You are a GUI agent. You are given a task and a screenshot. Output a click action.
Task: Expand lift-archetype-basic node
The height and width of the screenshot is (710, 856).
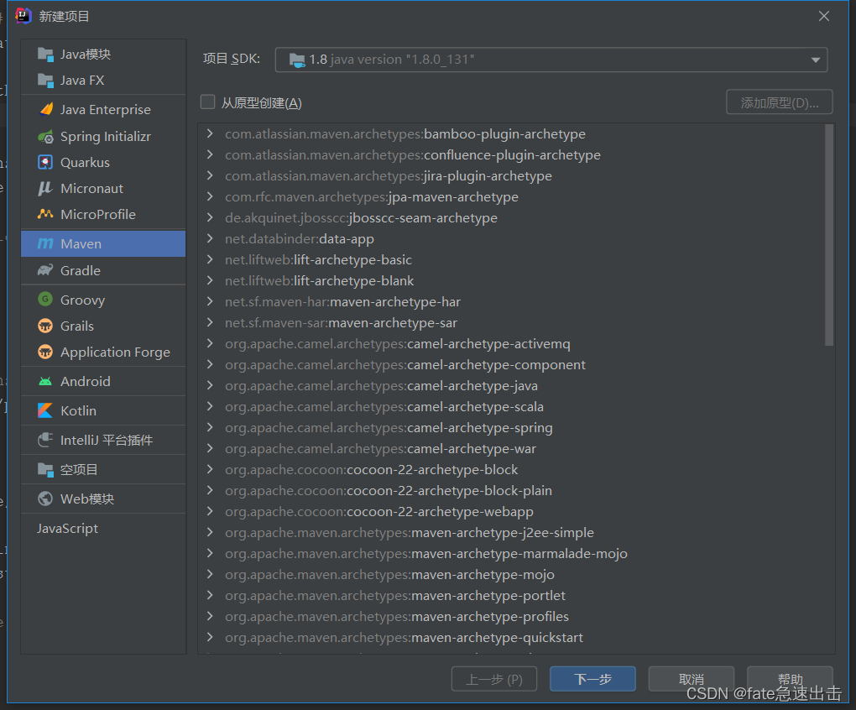[x=210, y=260]
